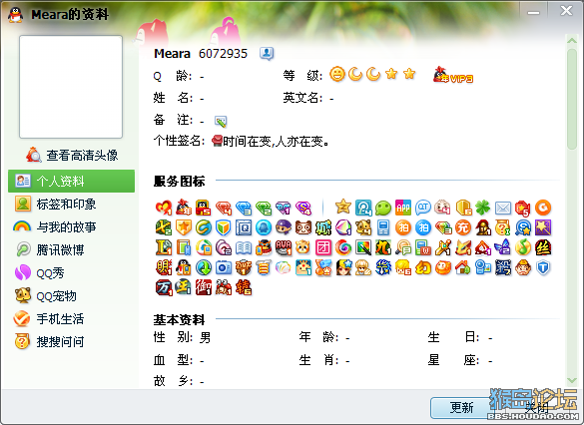Viewport: 584px width, 425px height.
Task: Click the red 万 service icon
Action: click(164, 287)
